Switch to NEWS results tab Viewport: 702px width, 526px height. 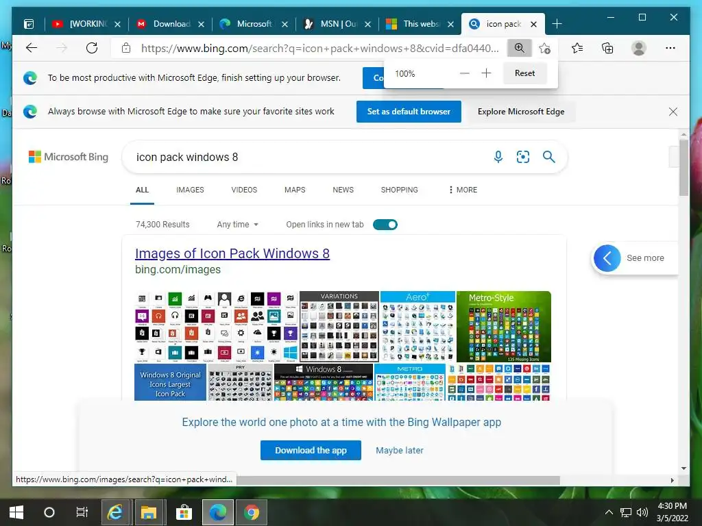click(x=343, y=190)
